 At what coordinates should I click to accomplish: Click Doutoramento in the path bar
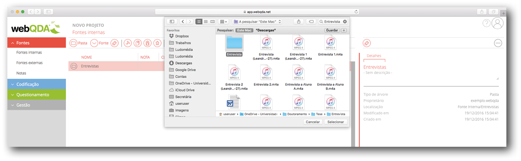(x=296, y=114)
